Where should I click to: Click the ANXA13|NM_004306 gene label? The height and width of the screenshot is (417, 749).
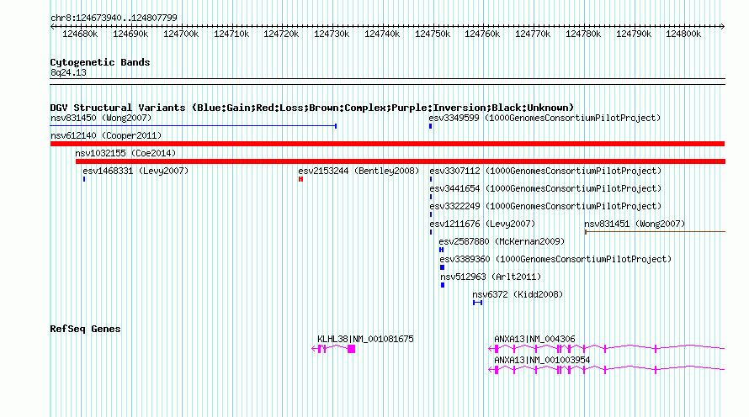[534, 339]
